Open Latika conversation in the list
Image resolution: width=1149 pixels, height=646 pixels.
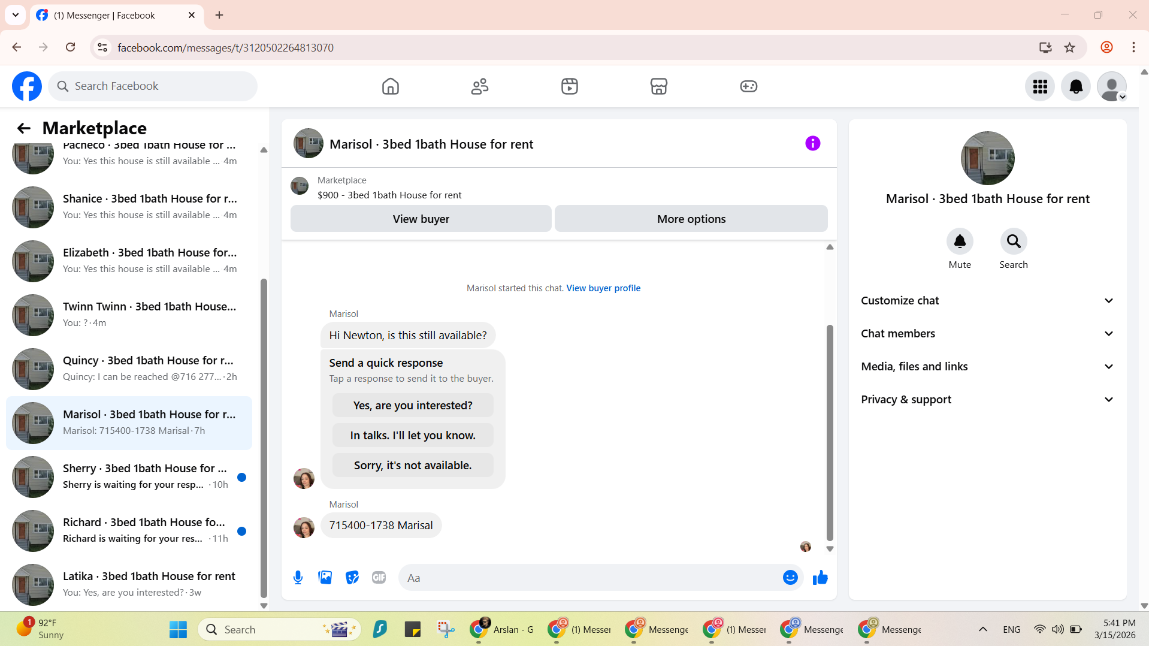point(129,584)
